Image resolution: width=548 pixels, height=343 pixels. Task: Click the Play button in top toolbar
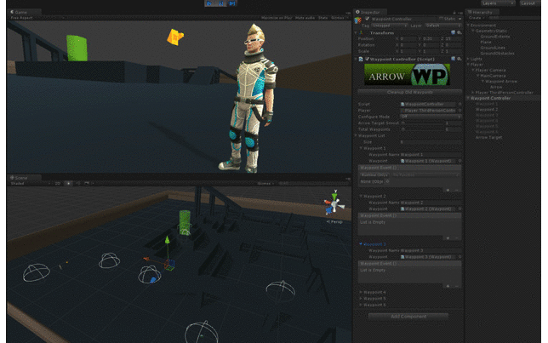[209, 3]
